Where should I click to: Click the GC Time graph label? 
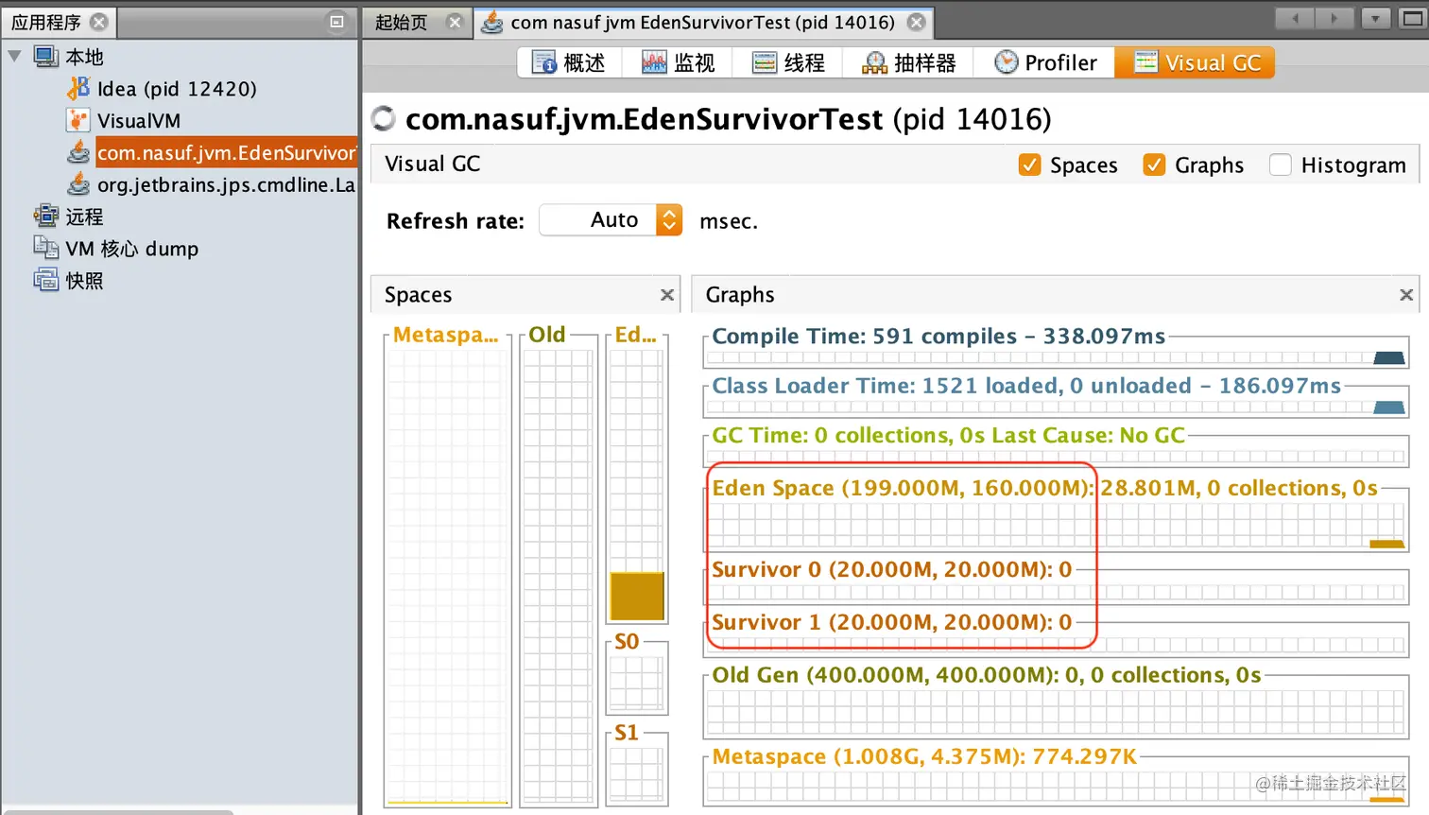point(948,435)
